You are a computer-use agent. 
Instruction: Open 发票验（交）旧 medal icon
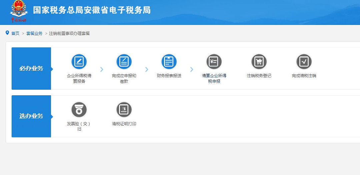79,110
